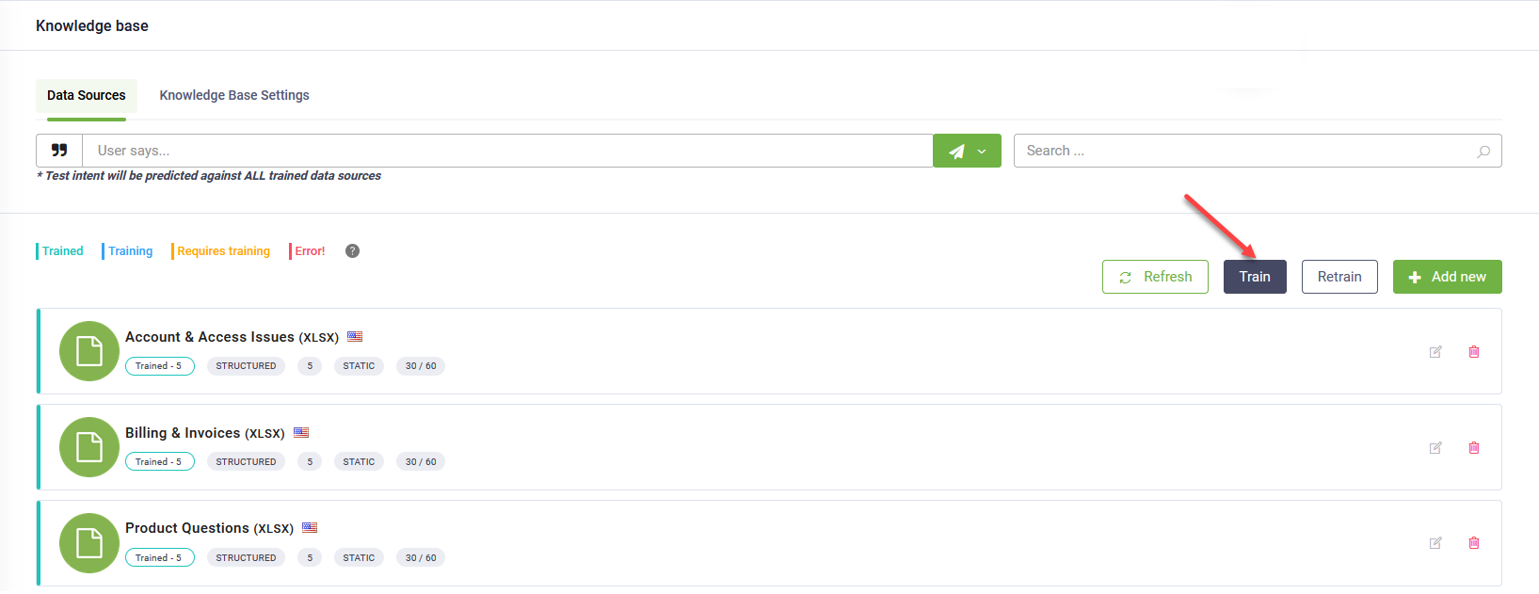
Task: Delete the Product Questions source
Action: (x=1474, y=543)
